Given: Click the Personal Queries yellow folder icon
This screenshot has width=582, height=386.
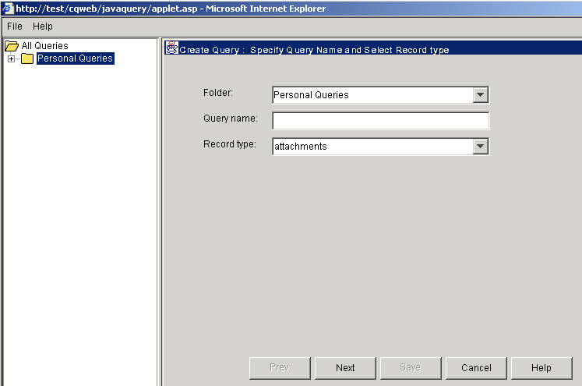Looking at the screenshot, I should click(27, 58).
